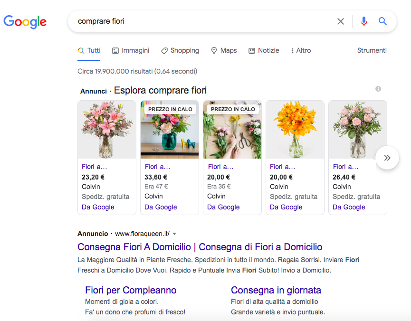Open the pink lily bouquet image priced 23,20 €
The height and width of the screenshot is (321, 411).
[107, 130]
